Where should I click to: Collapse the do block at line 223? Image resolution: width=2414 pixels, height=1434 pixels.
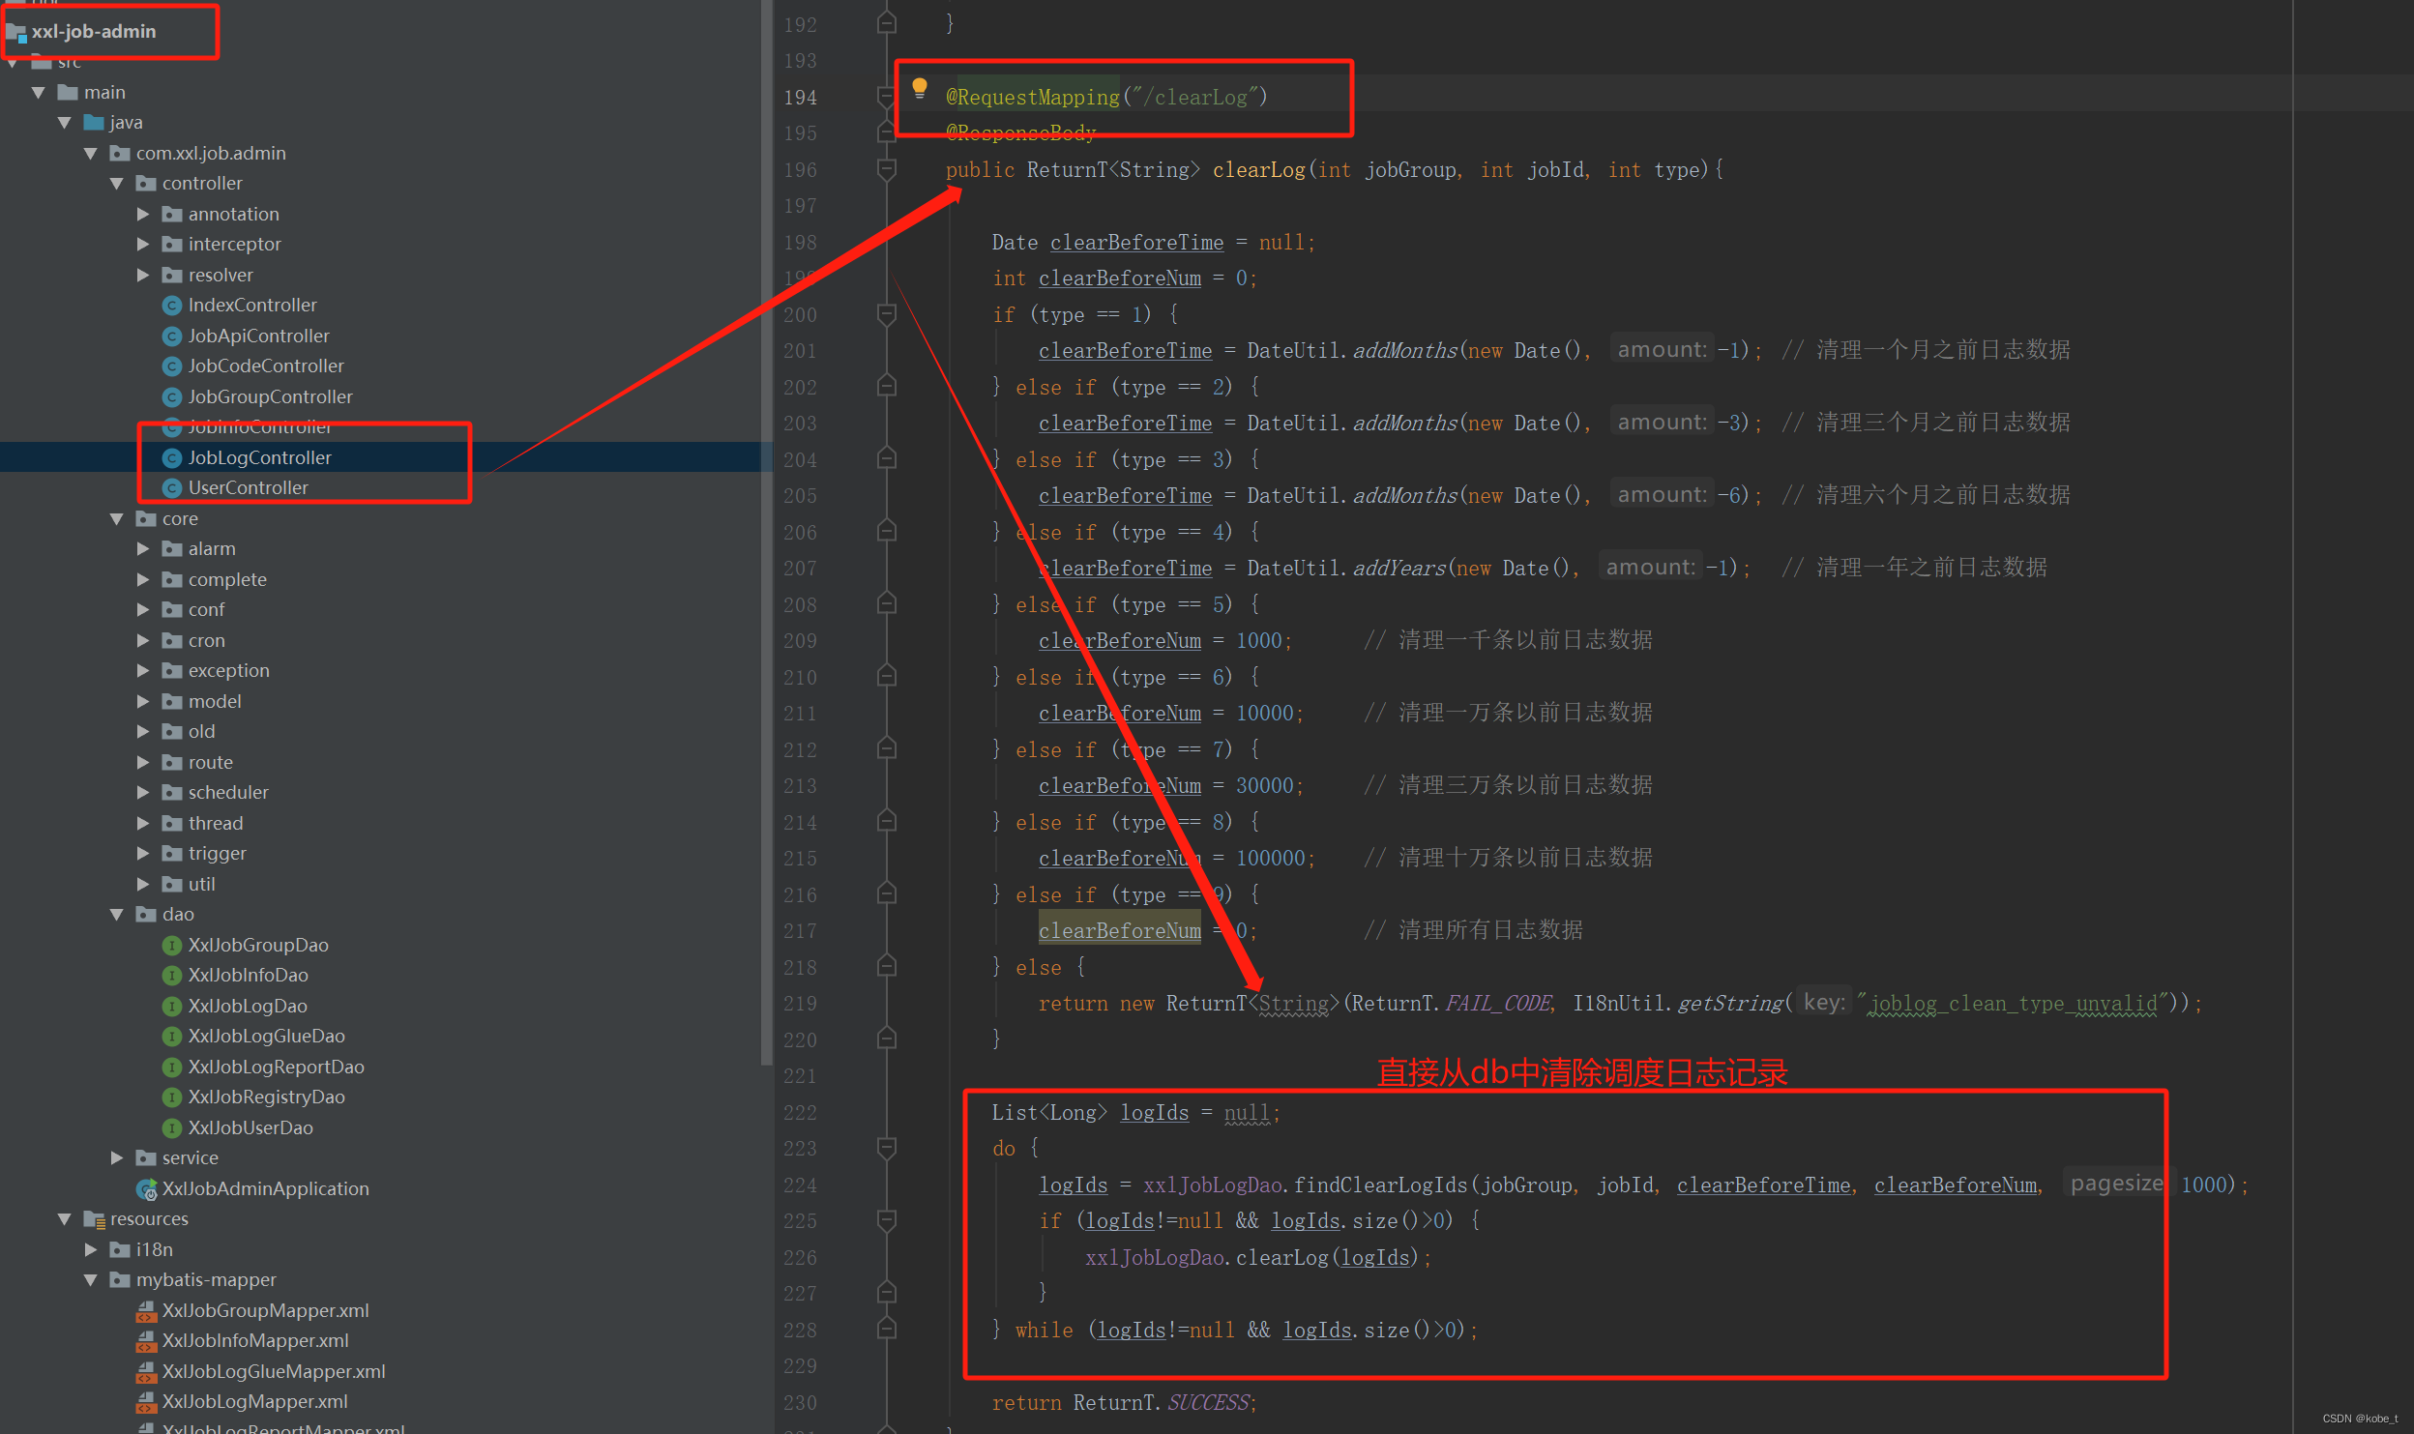tap(886, 1148)
